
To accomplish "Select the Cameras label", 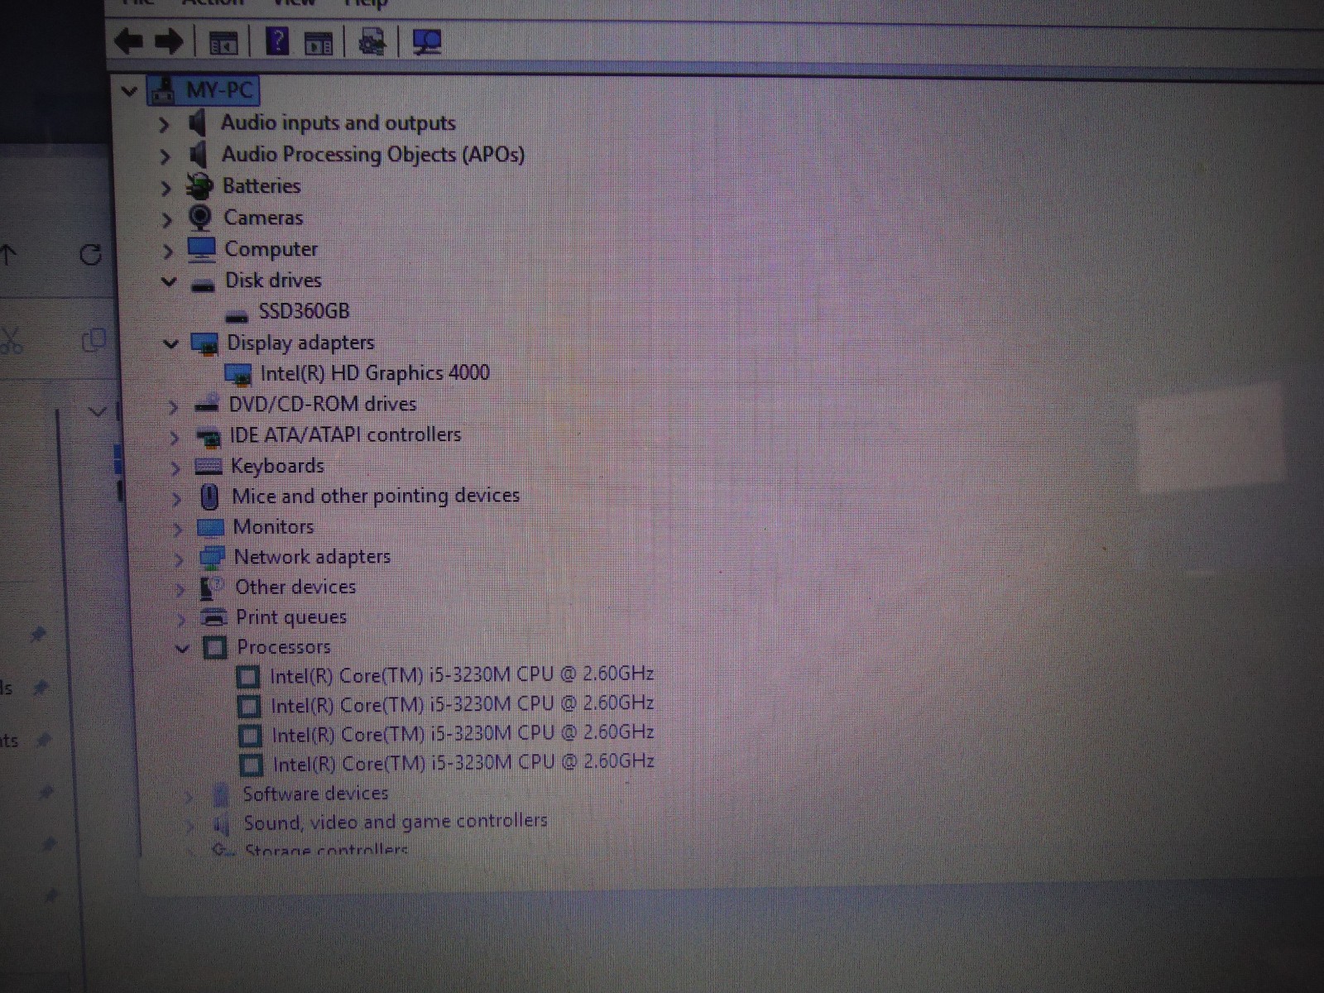I will [263, 218].
